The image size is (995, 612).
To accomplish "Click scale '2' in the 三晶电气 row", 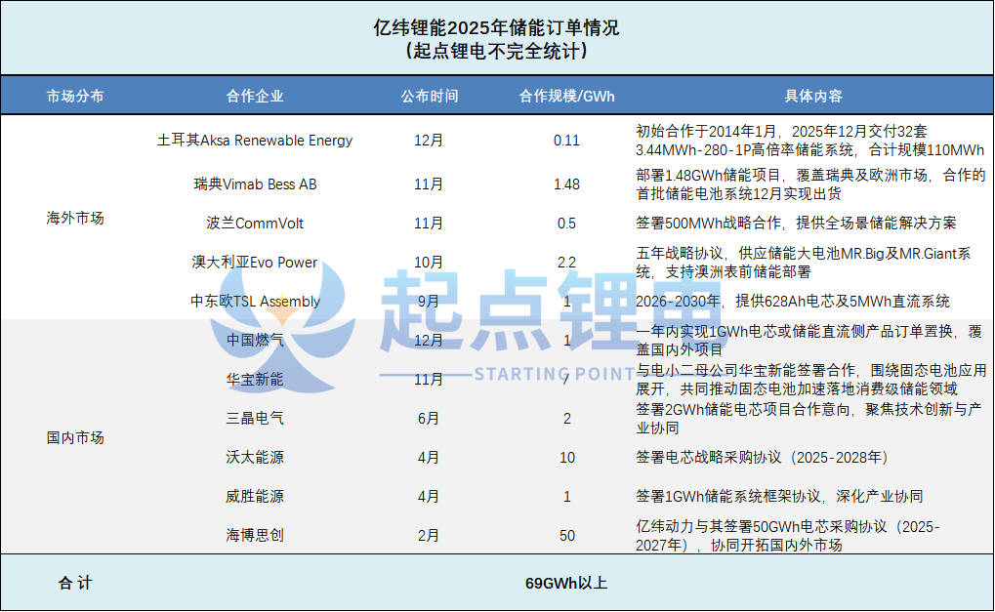I will click(566, 419).
